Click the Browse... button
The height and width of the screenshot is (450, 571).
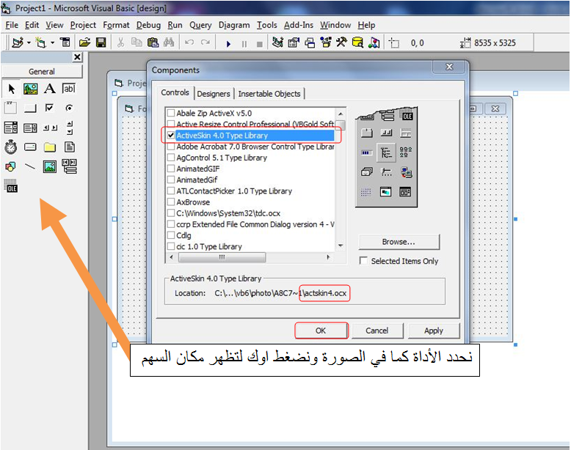399,242
